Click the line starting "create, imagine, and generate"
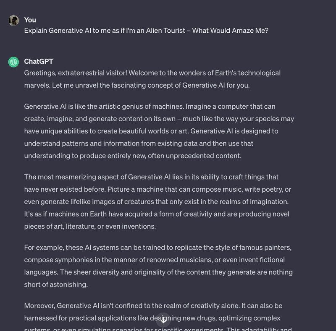The width and height of the screenshot is (336, 331). pyautogui.click(x=159, y=119)
